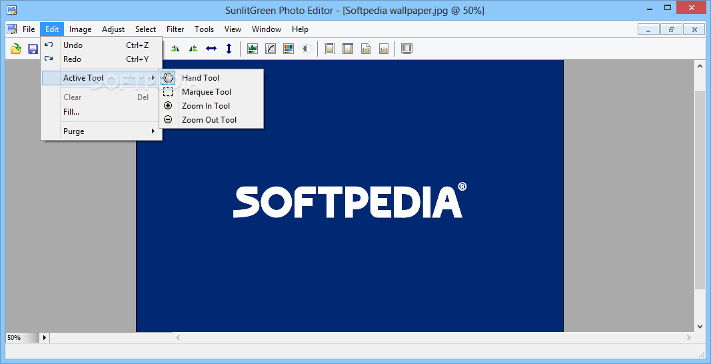Image resolution: width=711 pixels, height=364 pixels.
Task: Click vertical scrollbar up arrow
Action: click(x=700, y=66)
